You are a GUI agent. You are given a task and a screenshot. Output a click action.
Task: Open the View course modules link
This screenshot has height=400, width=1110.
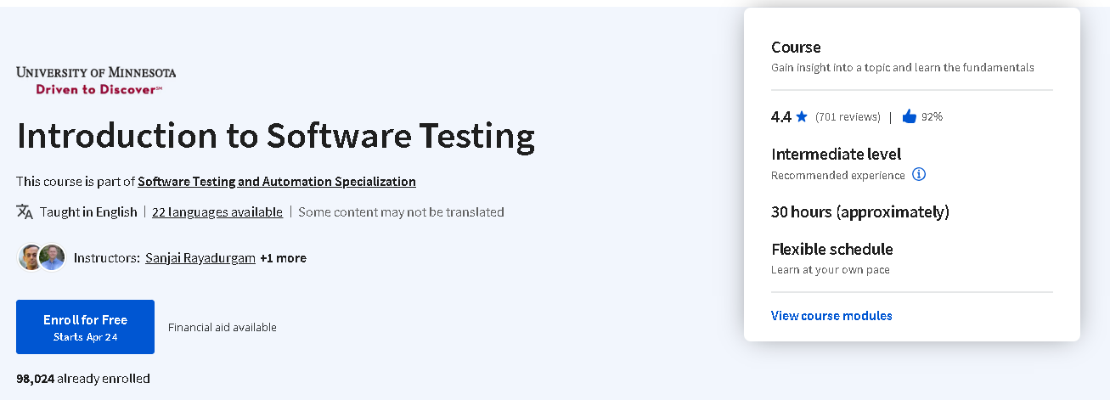pyautogui.click(x=831, y=316)
